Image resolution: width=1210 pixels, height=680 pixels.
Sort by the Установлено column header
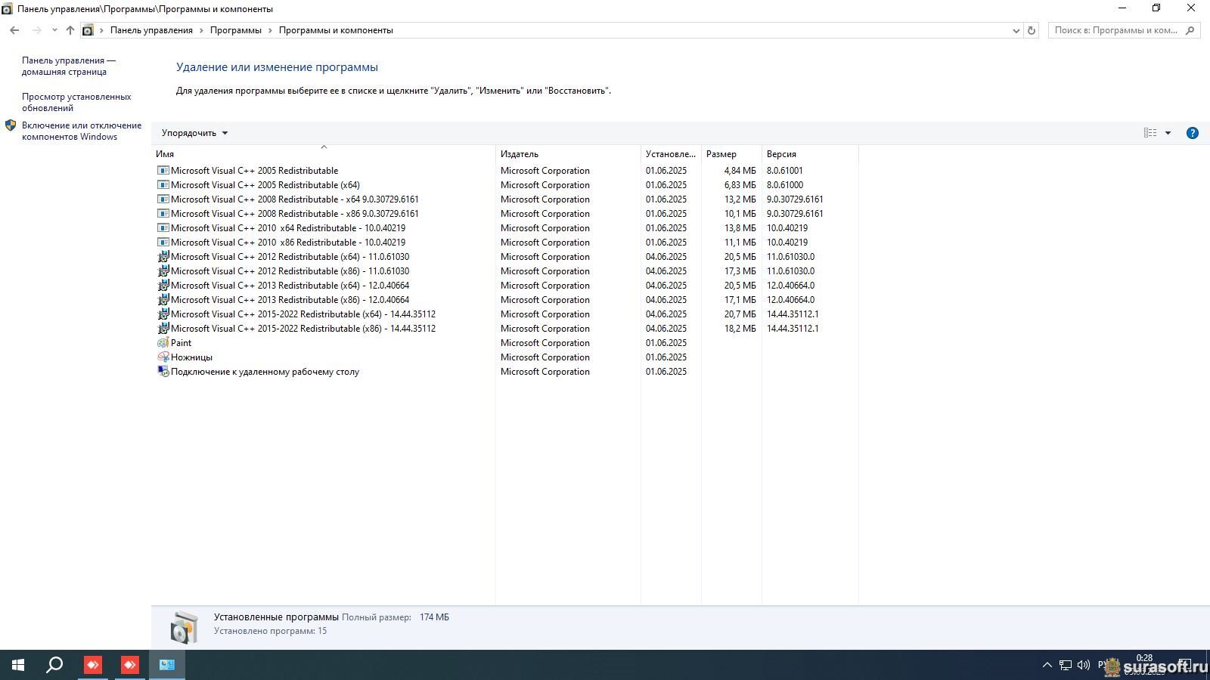671,154
